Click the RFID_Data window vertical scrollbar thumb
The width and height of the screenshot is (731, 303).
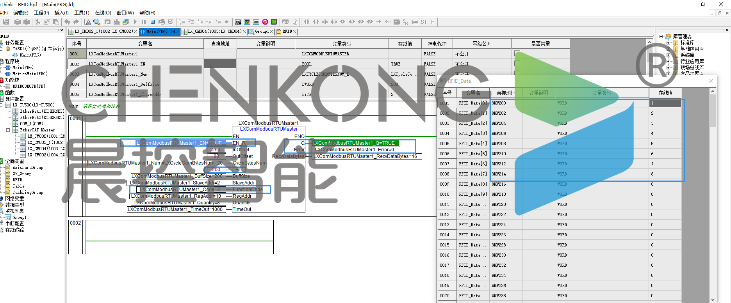pos(713,111)
